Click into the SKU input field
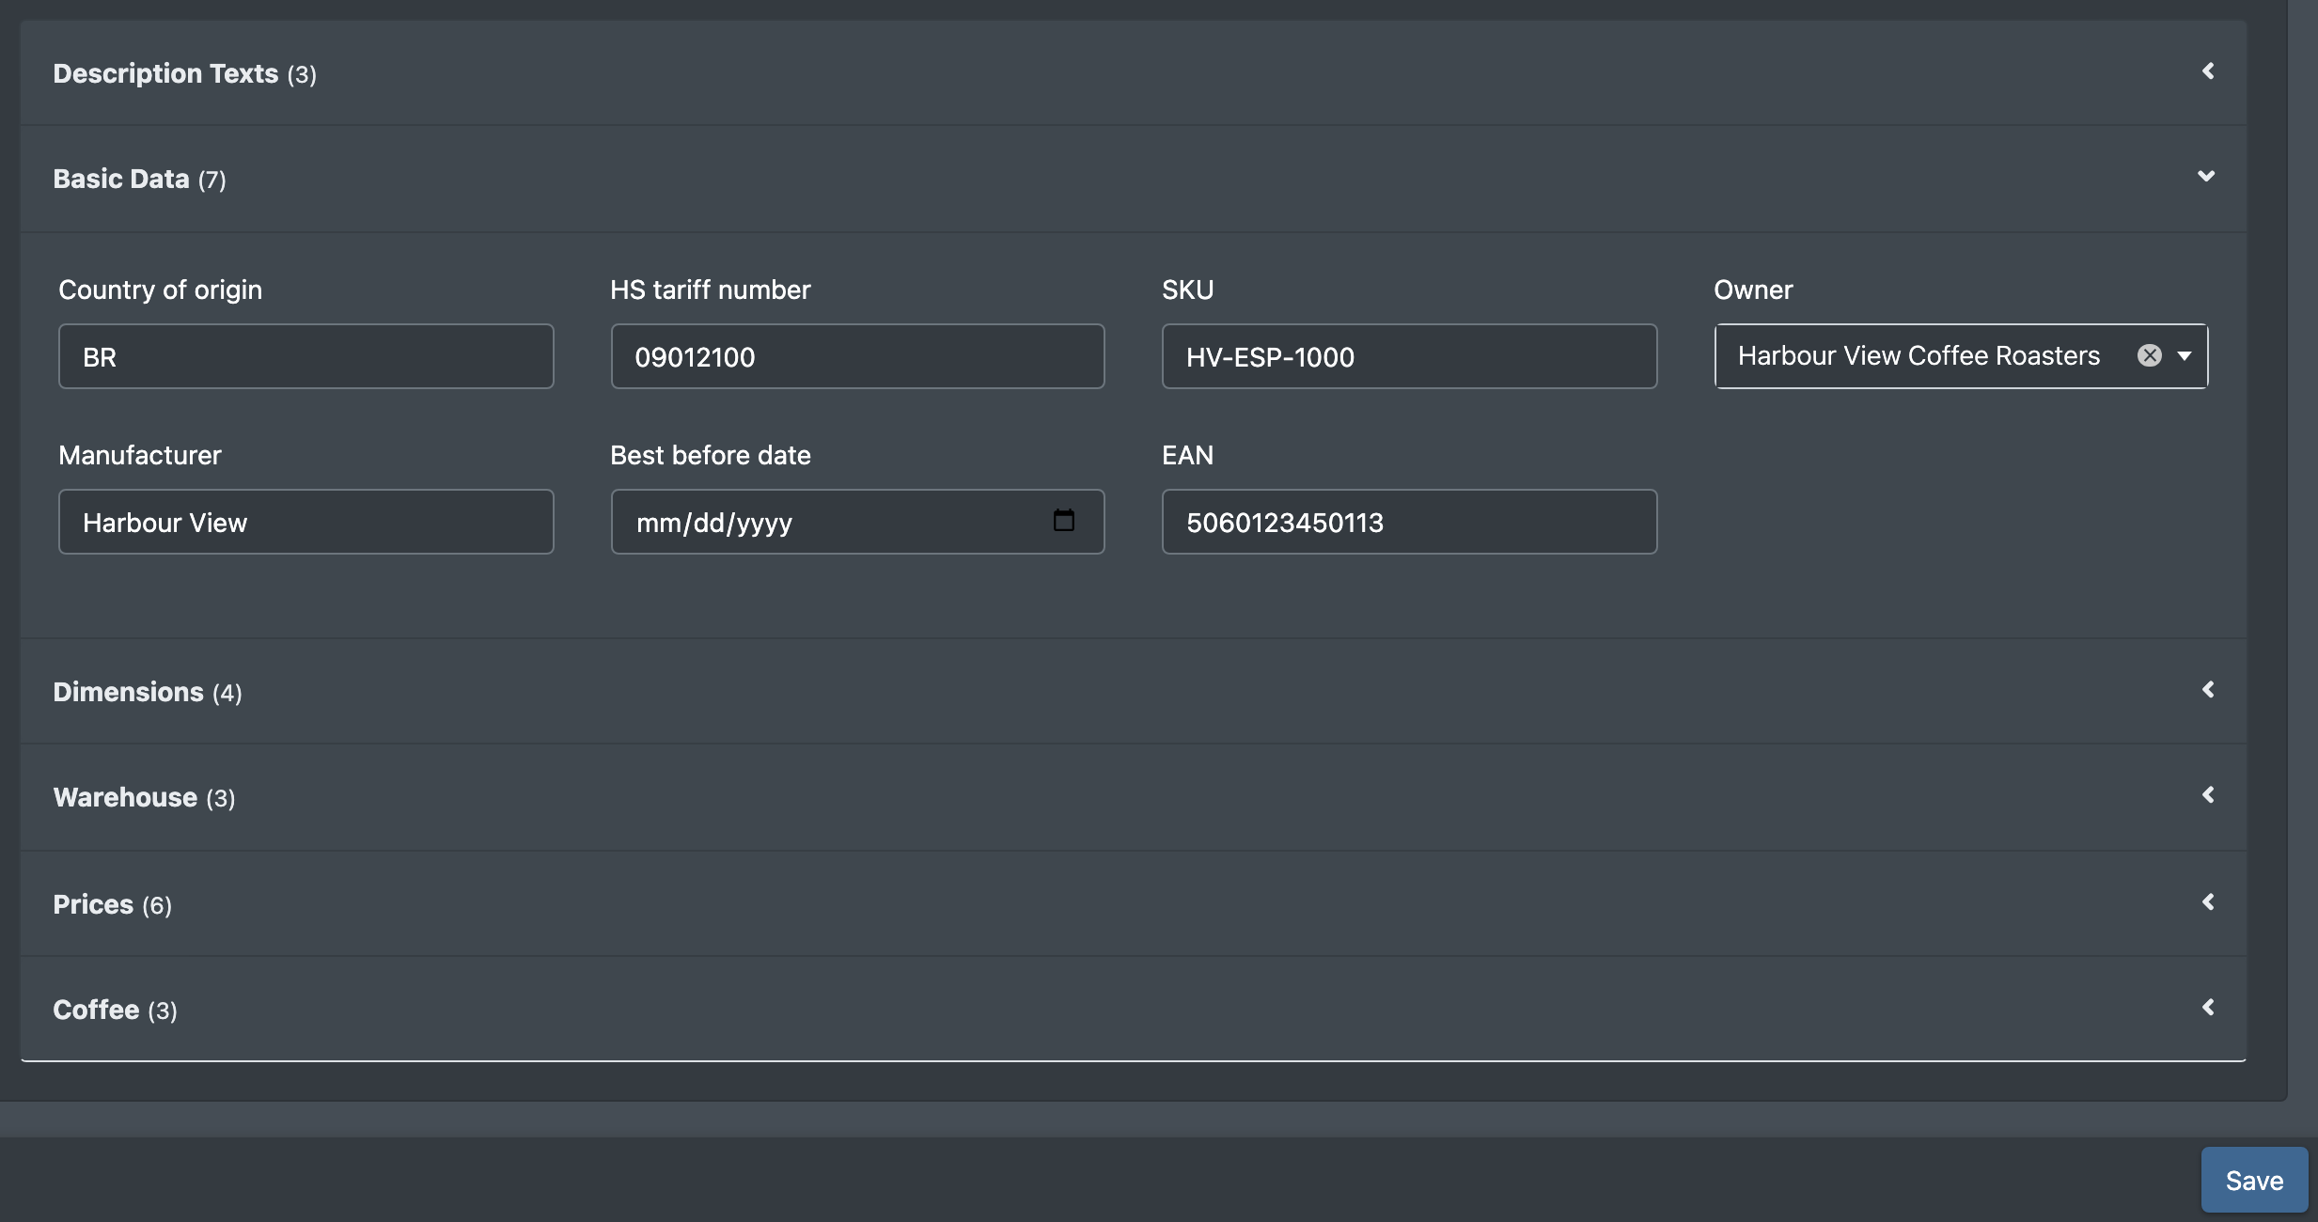This screenshot has width=2318, height=1222. tap(1409, 356)
